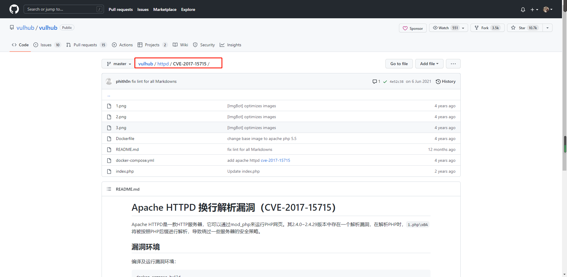Screen dimensions: 567x277
Task: Open the Projects tab
Action: 152,45
